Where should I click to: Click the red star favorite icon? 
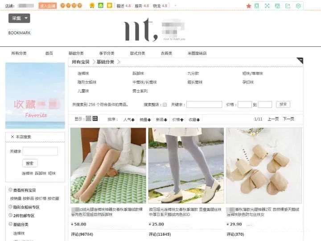pyautogui.click(x=249, y=6)
